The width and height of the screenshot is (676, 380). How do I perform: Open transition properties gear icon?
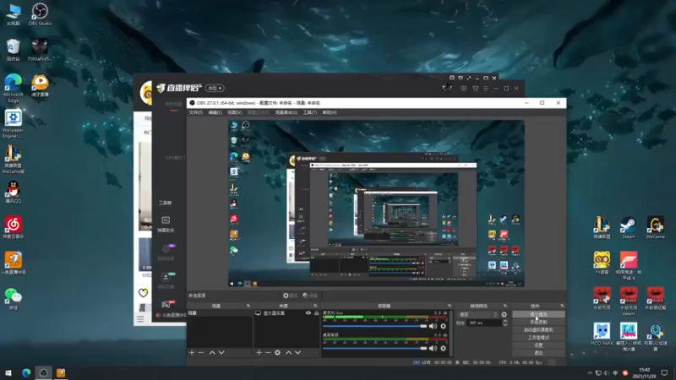pos(504,314)
